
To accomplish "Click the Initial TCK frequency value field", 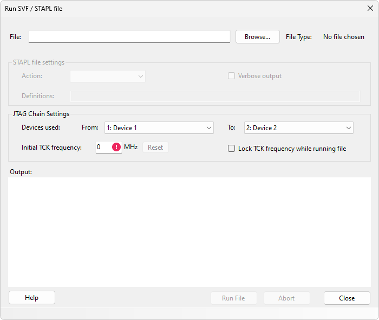I will (x=103, y=147).
